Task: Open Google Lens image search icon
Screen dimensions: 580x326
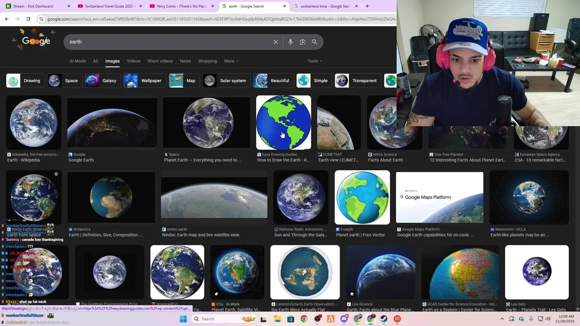Action: coord(303,42)
